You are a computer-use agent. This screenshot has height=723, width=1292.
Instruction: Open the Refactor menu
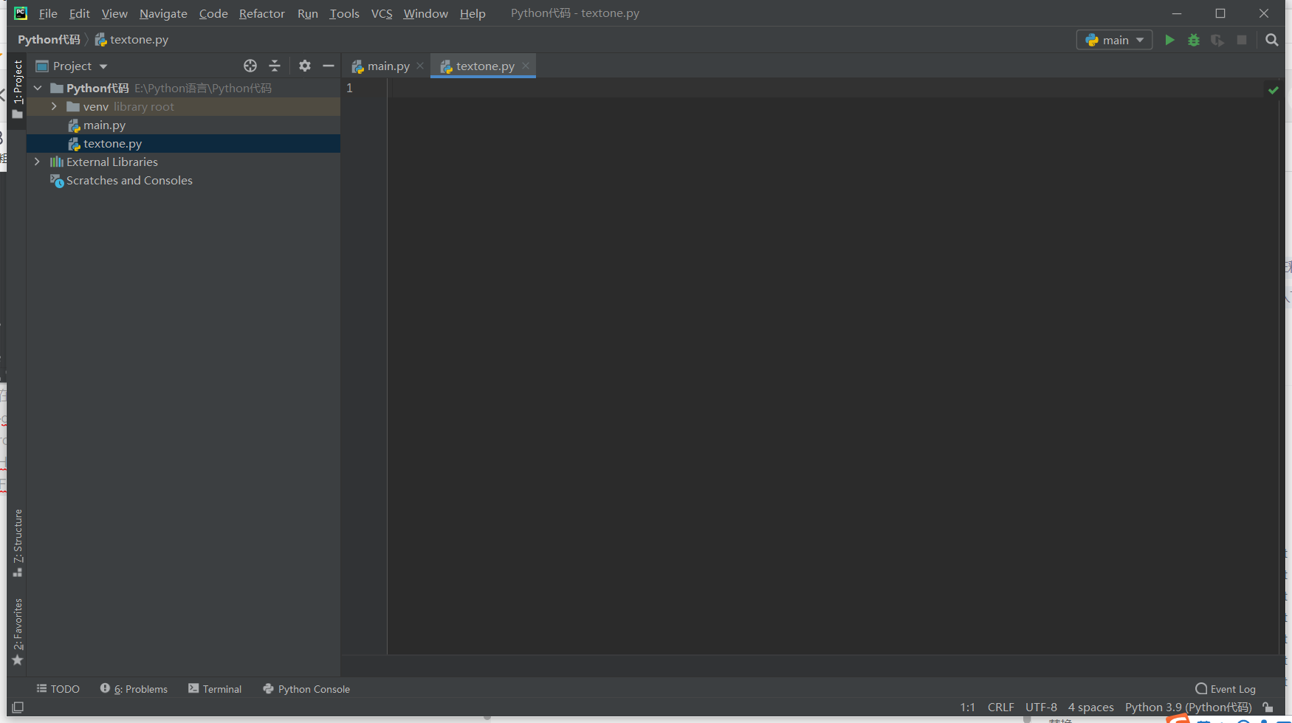[262, 13]
